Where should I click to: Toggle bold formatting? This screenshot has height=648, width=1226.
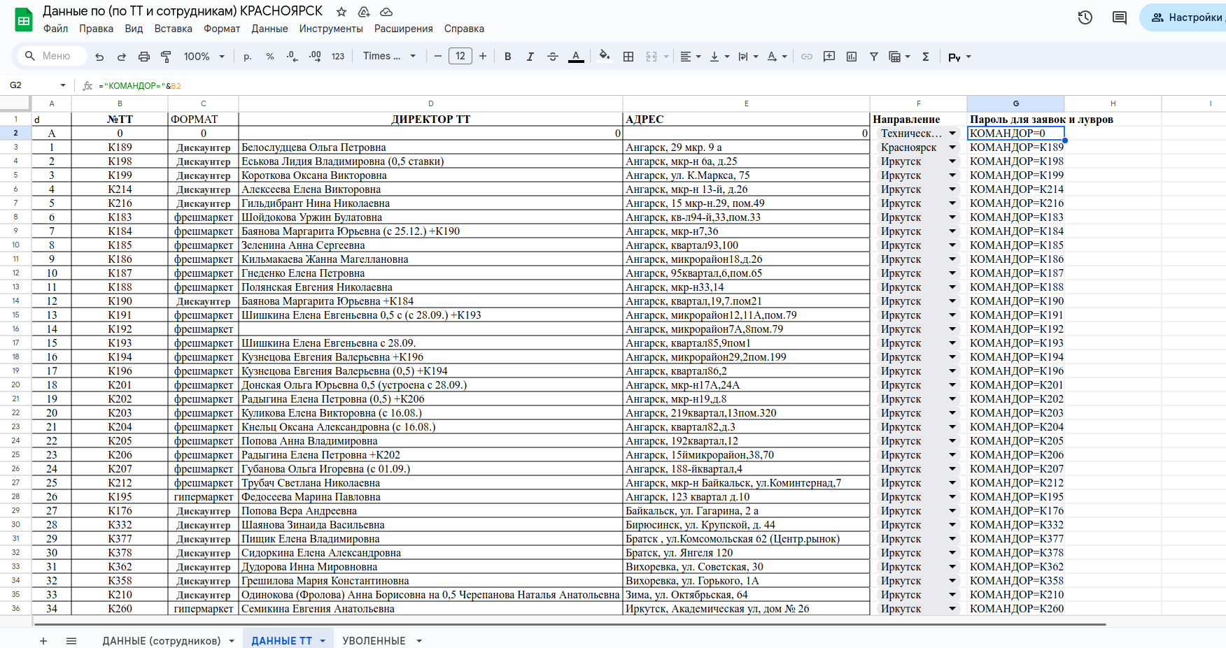508,57
